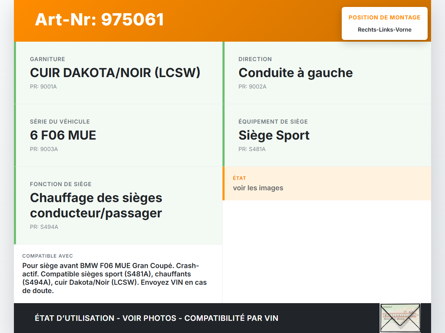
Task: Open voir les images in the ÉTAT section
Action: coord(258,188)
